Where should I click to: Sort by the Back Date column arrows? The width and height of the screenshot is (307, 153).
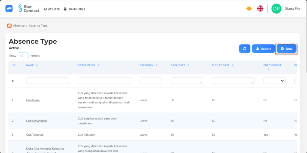coord(188,65)
